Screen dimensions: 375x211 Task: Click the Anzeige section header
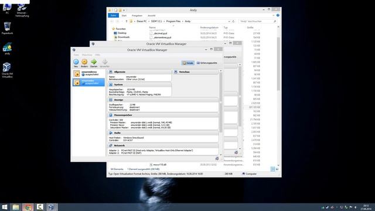point(163,100)
